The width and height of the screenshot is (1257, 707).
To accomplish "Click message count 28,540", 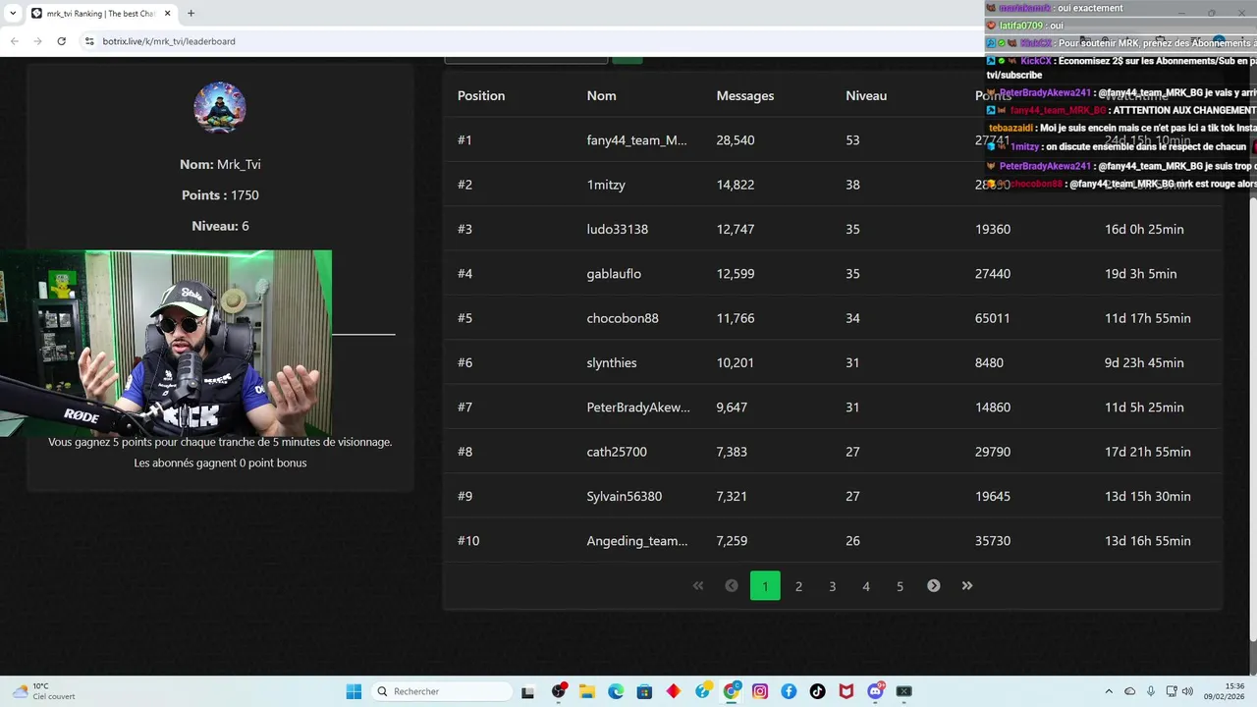I will (x=736, y=140).
